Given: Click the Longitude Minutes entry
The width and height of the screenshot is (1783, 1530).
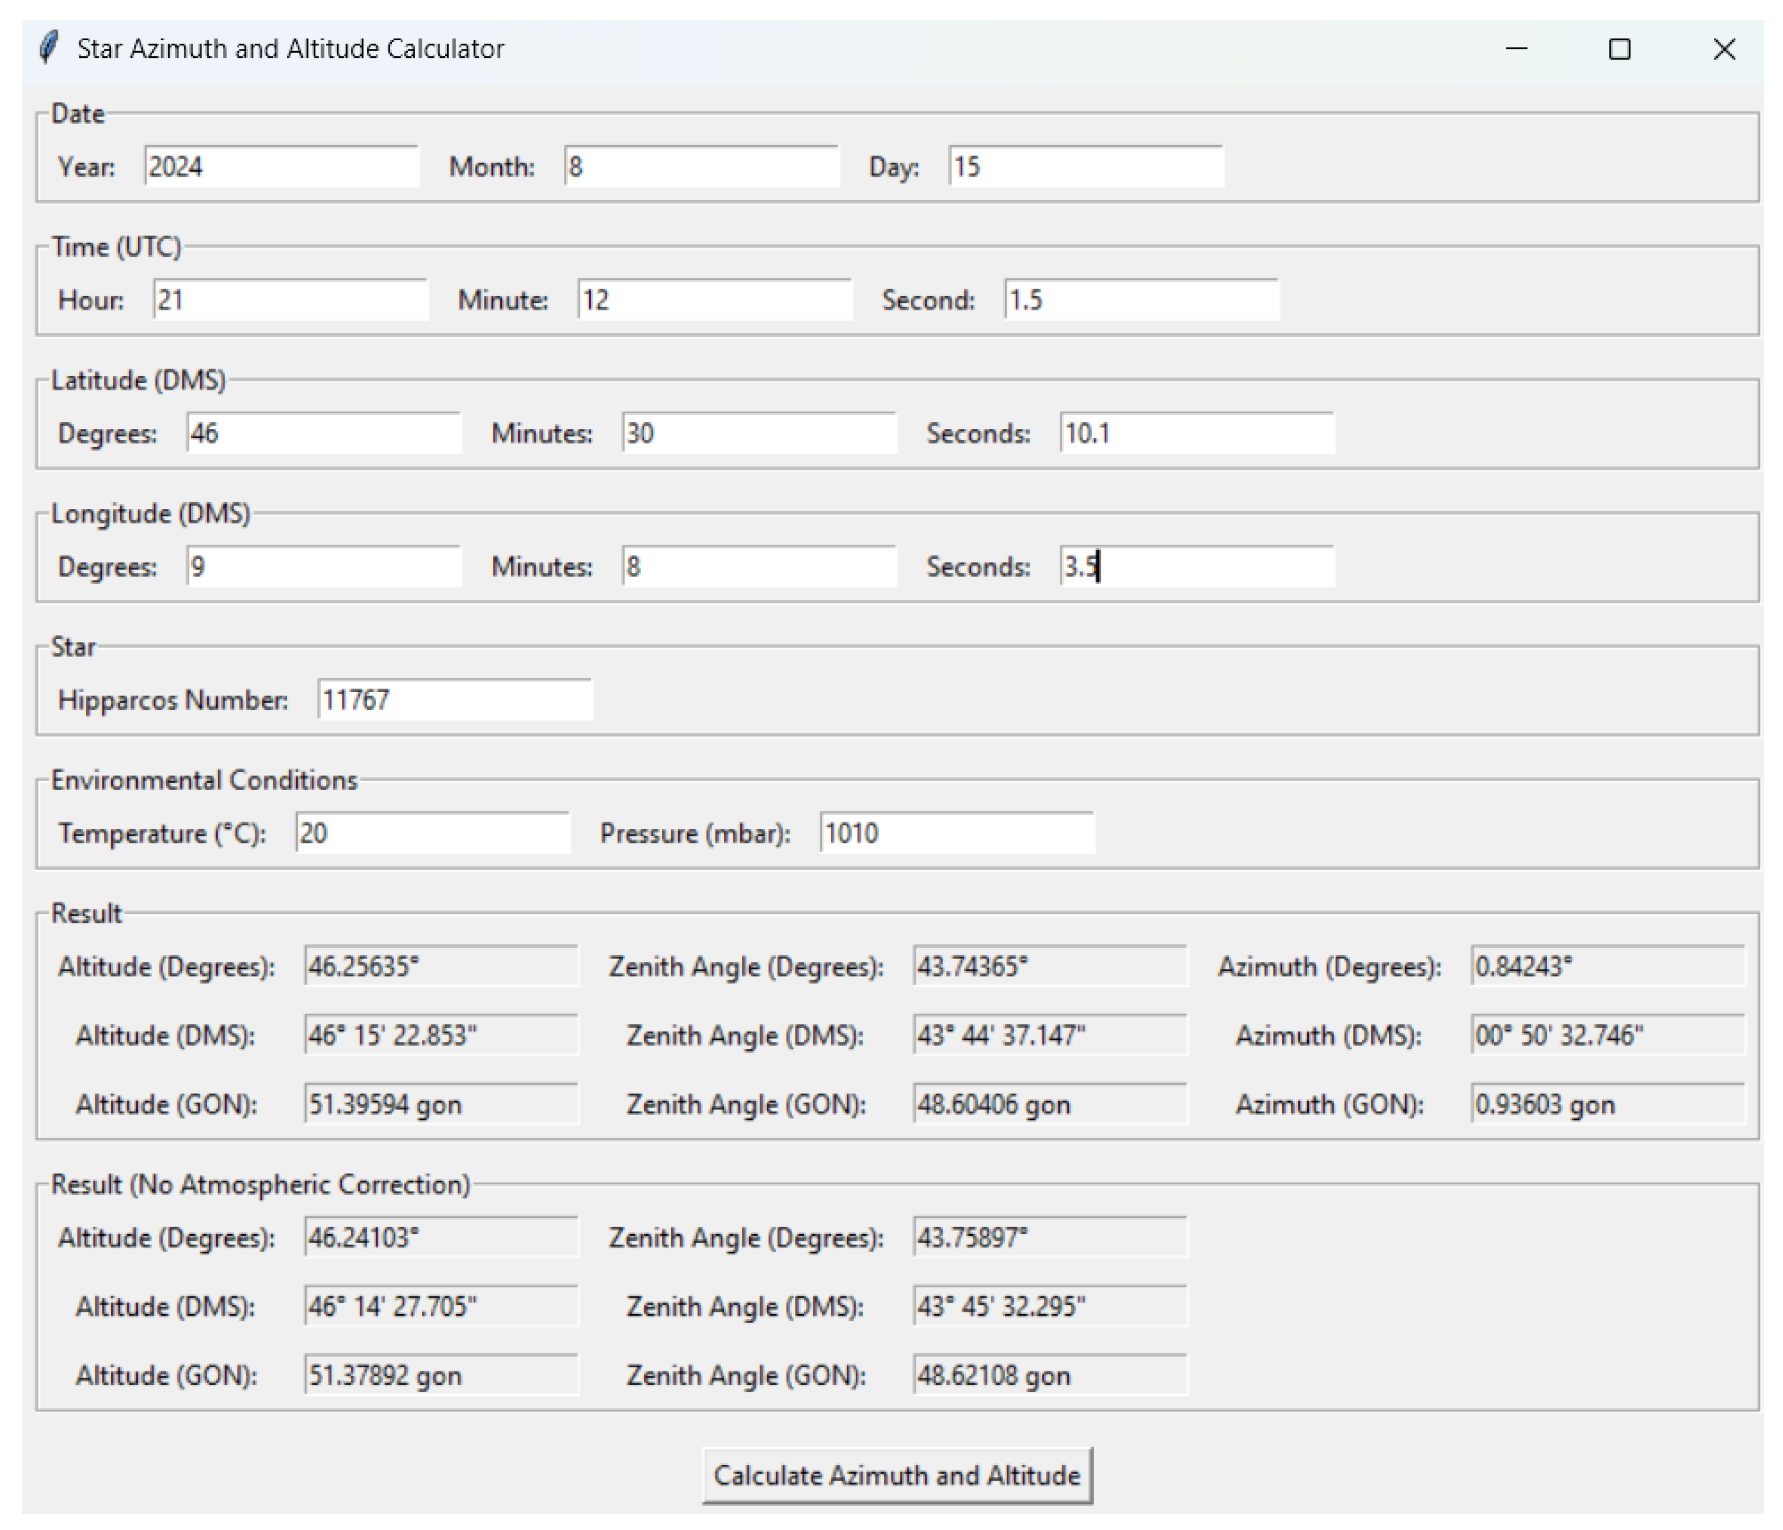Looking at the screenshot, I should 758,566.
